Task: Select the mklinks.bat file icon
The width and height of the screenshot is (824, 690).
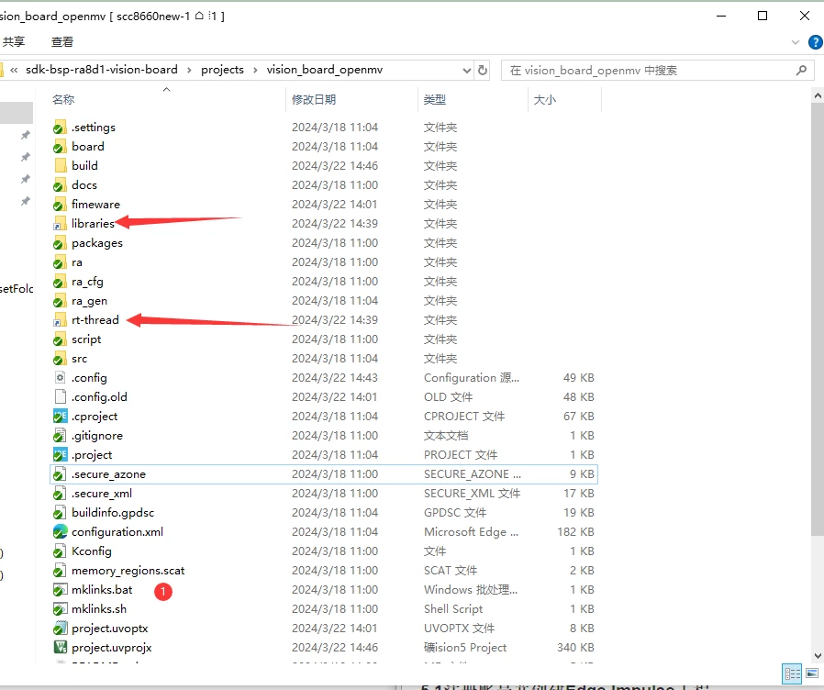Action: point(60,590)
